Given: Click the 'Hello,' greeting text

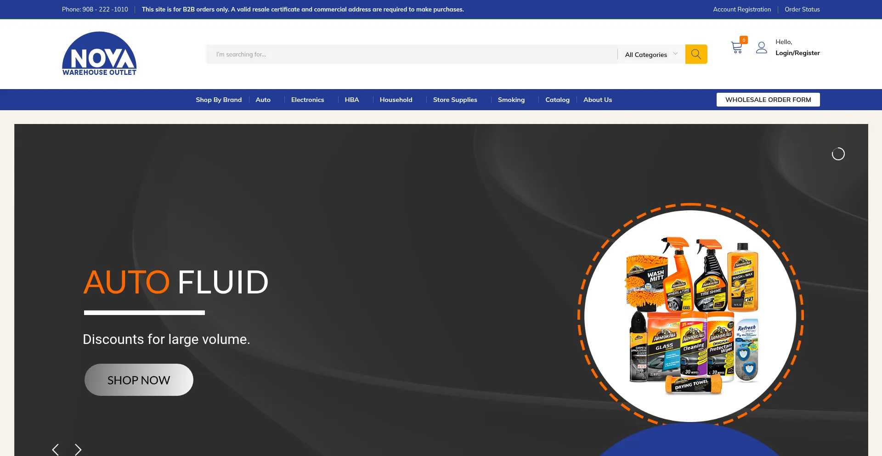Looking at the screenshot, I should (784, 42).
